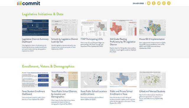Click House Bill 3 Implementation title
Image resolution: width=189 pixels, height=108 pixels.
[152, 39]
